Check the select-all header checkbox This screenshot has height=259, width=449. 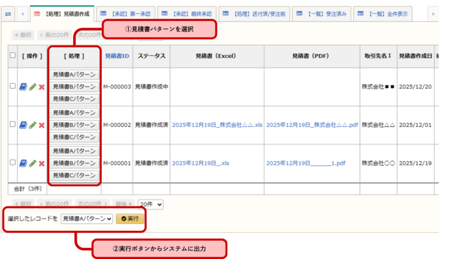pyautogui.click(x=13, y=56)
